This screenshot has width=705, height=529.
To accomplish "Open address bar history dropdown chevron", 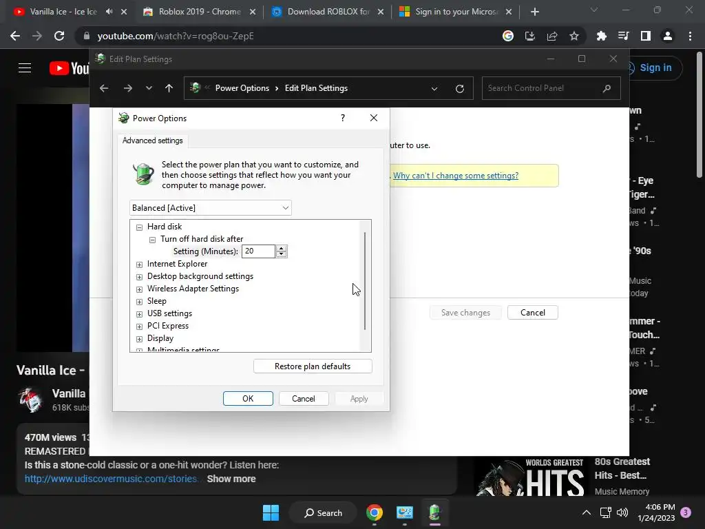I will tap(434, 89).
